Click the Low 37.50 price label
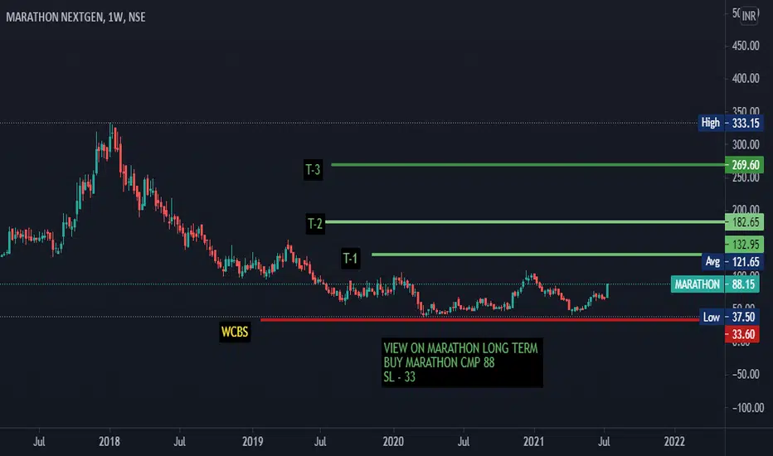 tap(729, 317)
